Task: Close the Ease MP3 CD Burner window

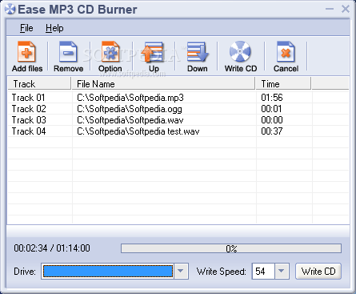Action: point(346,9)
